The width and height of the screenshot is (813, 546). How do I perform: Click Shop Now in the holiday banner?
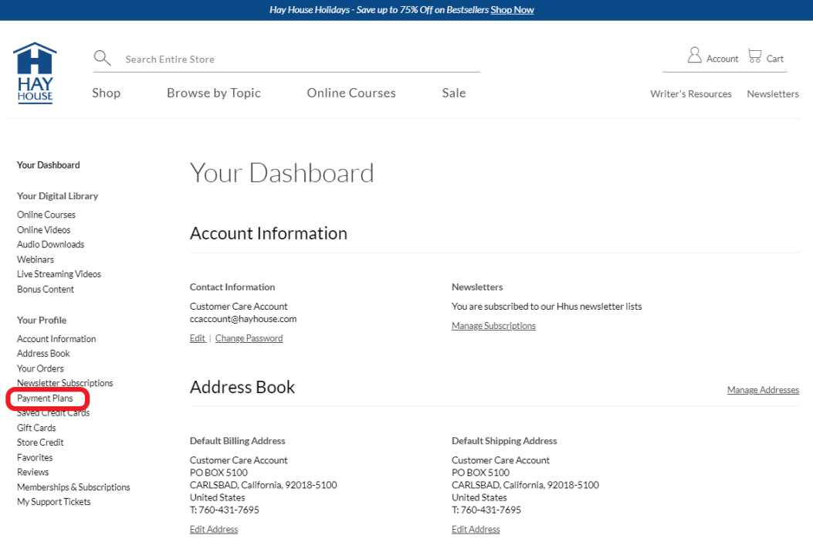coord(512,10)
